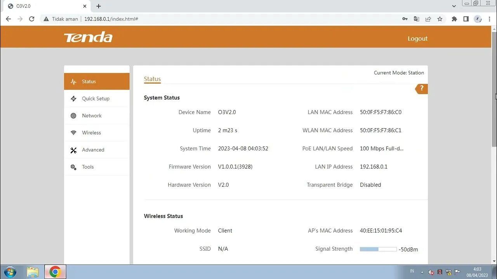Click the Quick Setup lightning icon
Image resolution: width=497 pixels, height=279 pixels.
click(73, 99)
